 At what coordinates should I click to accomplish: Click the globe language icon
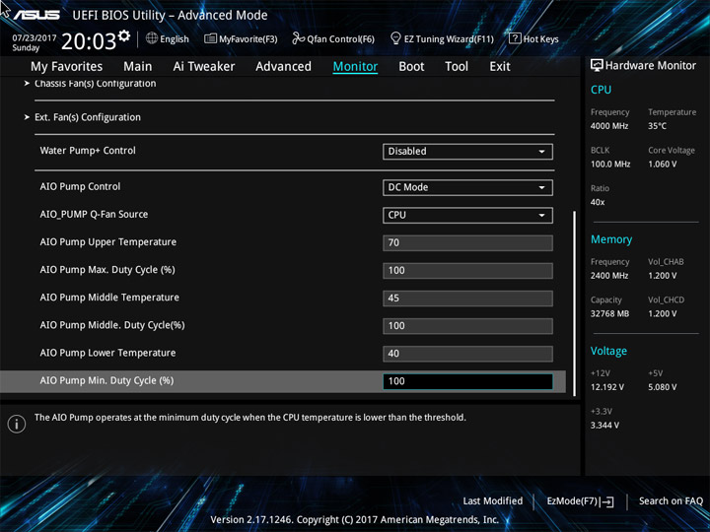[152, 38]
